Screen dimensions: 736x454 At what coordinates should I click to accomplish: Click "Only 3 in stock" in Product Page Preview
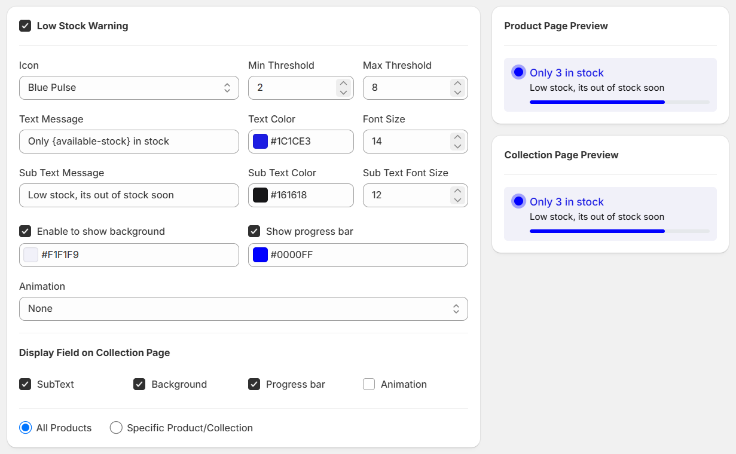(567, 73)
